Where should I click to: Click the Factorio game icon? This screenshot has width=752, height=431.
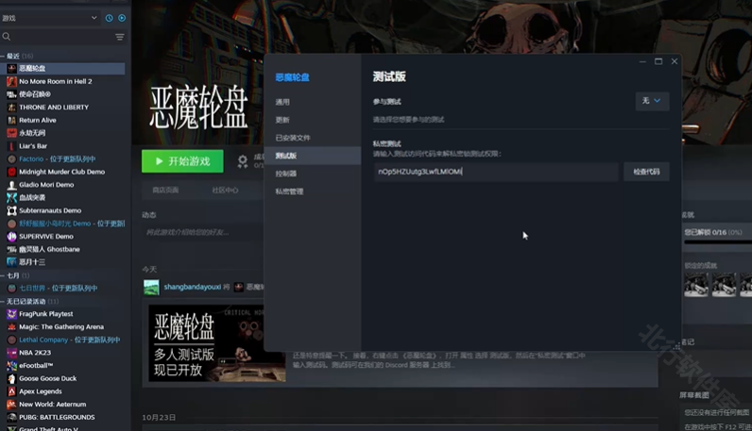11,159
